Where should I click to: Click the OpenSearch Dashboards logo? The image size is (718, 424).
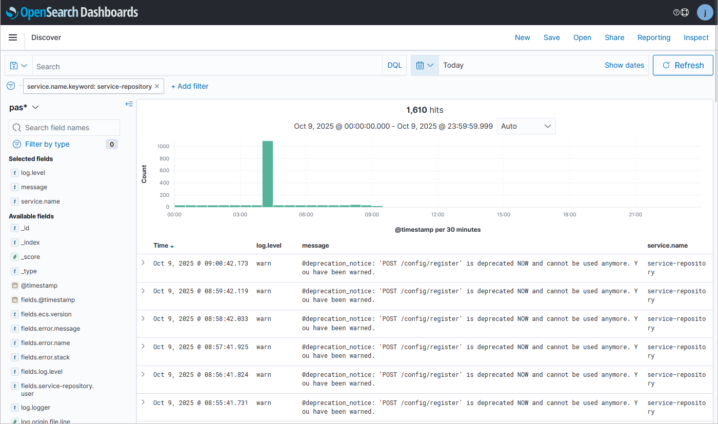click(72, 12)
